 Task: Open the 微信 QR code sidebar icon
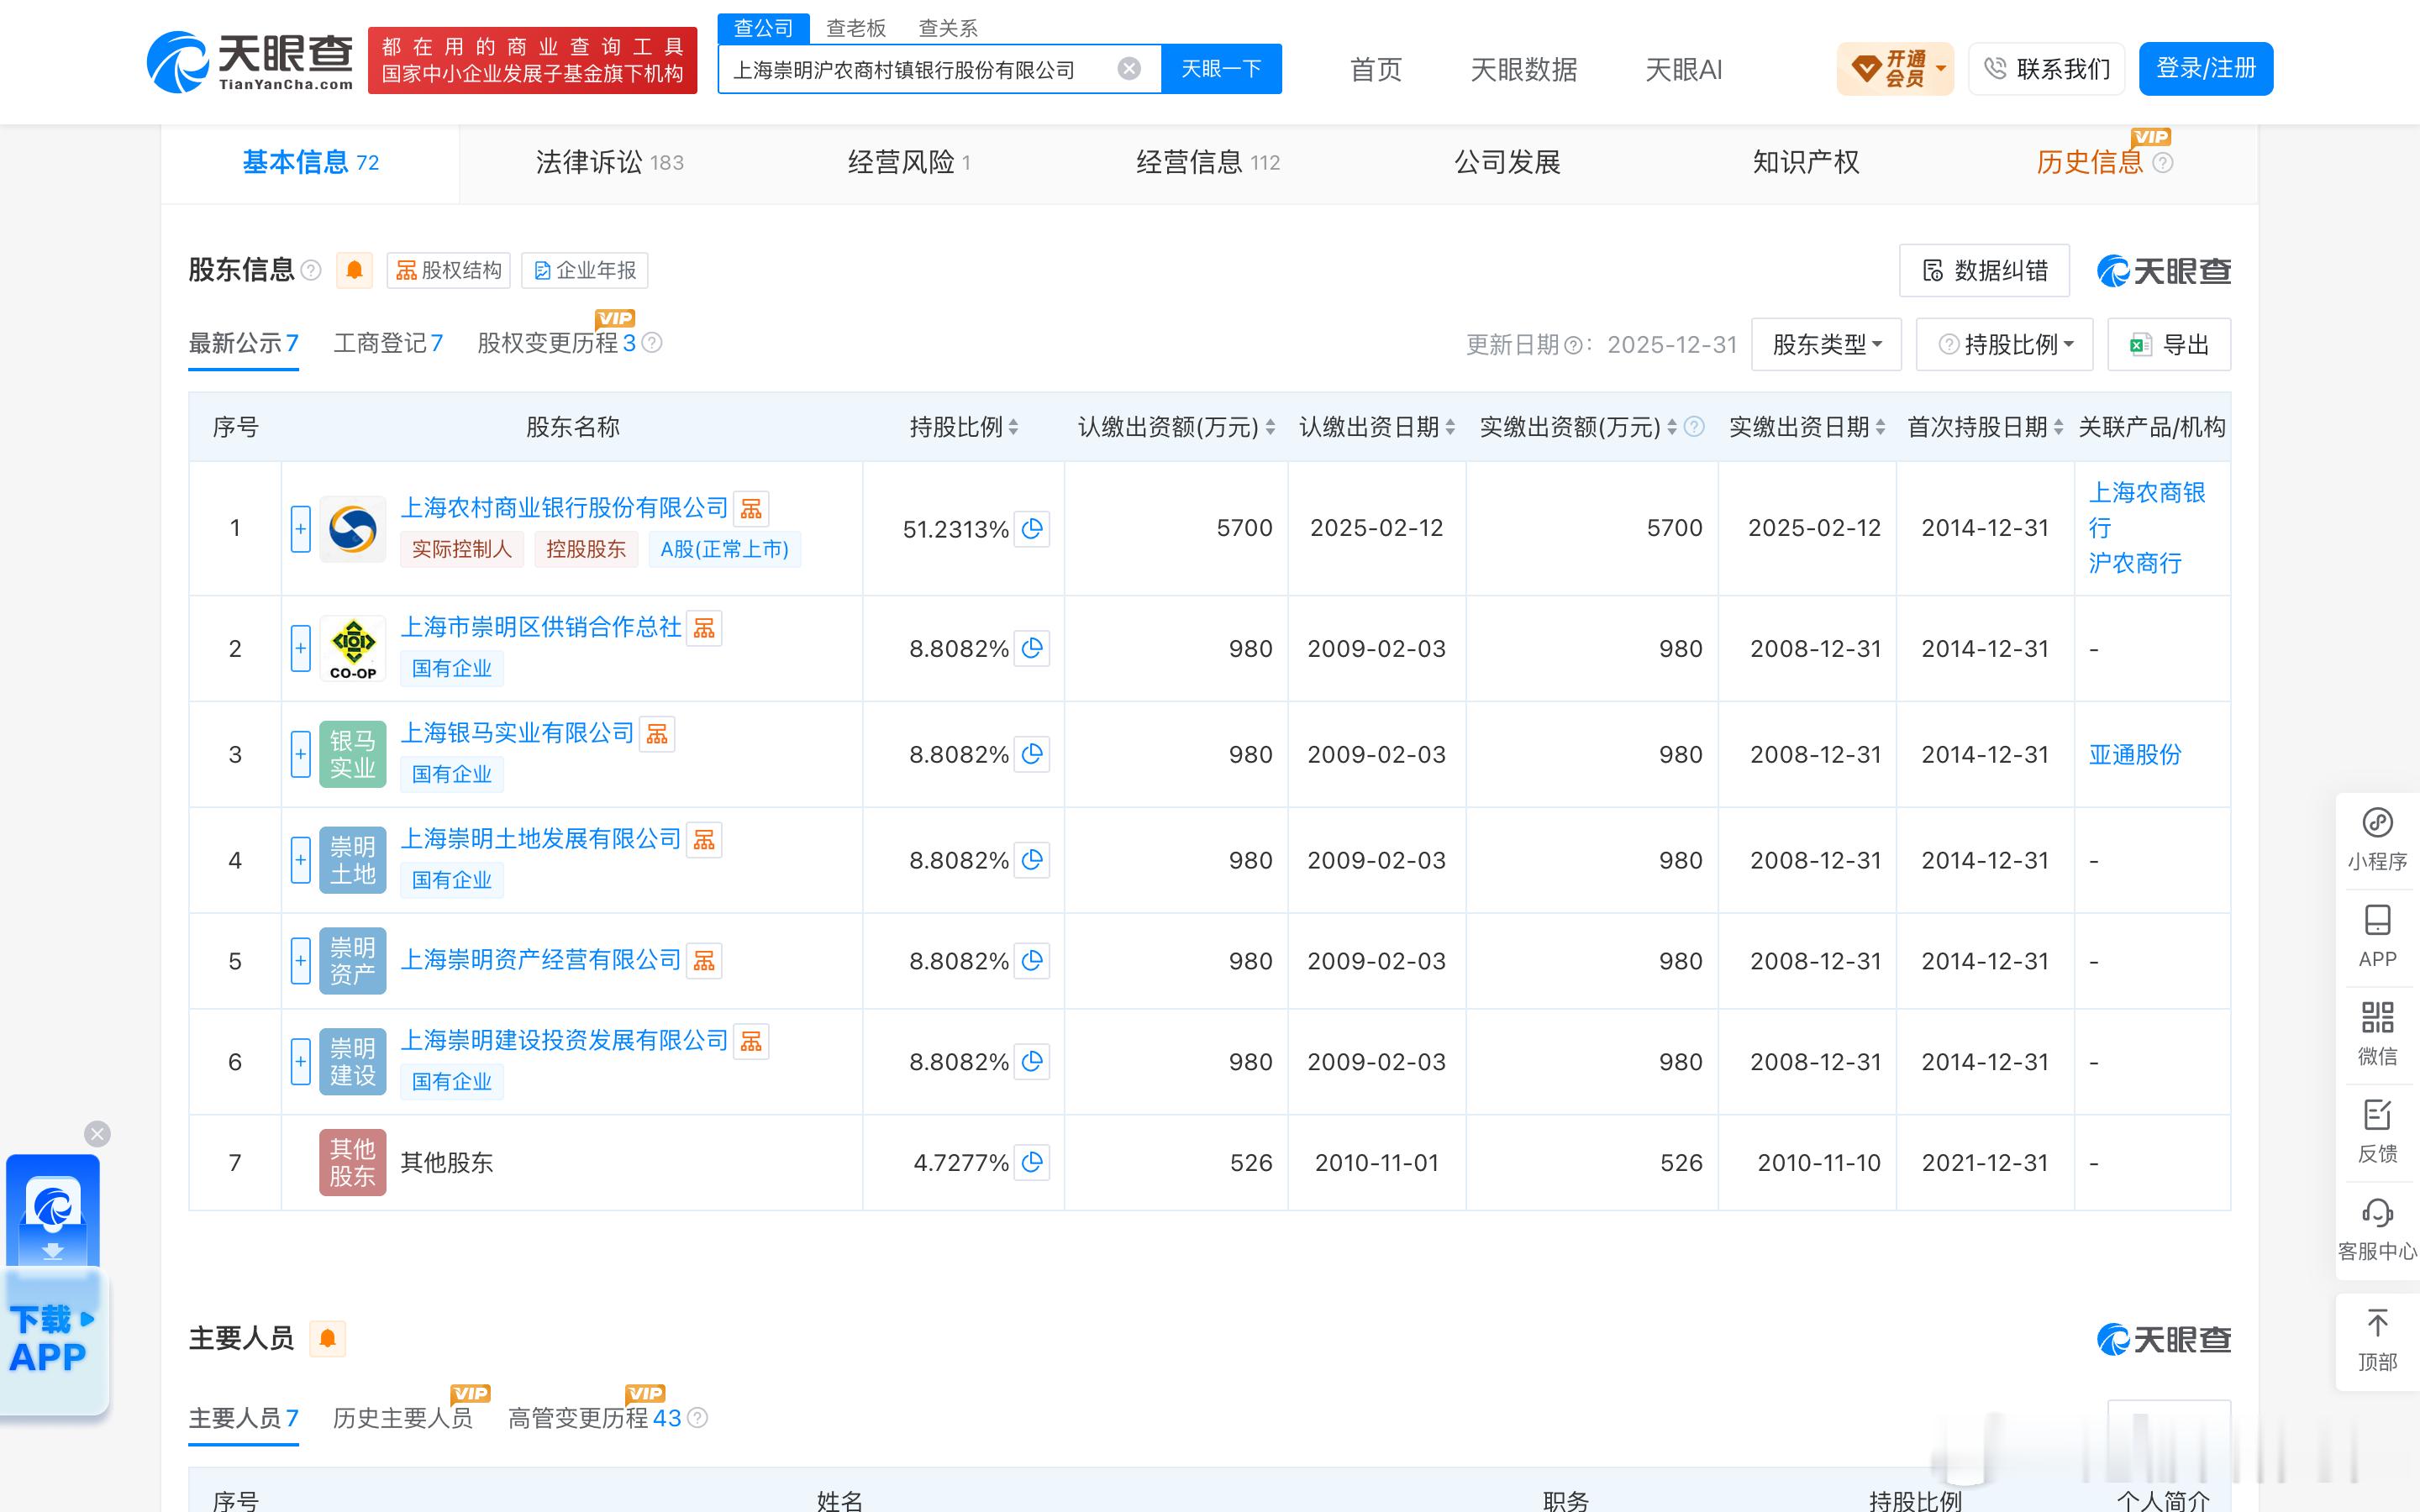pyautogui.click(x=2377, y=1034)
